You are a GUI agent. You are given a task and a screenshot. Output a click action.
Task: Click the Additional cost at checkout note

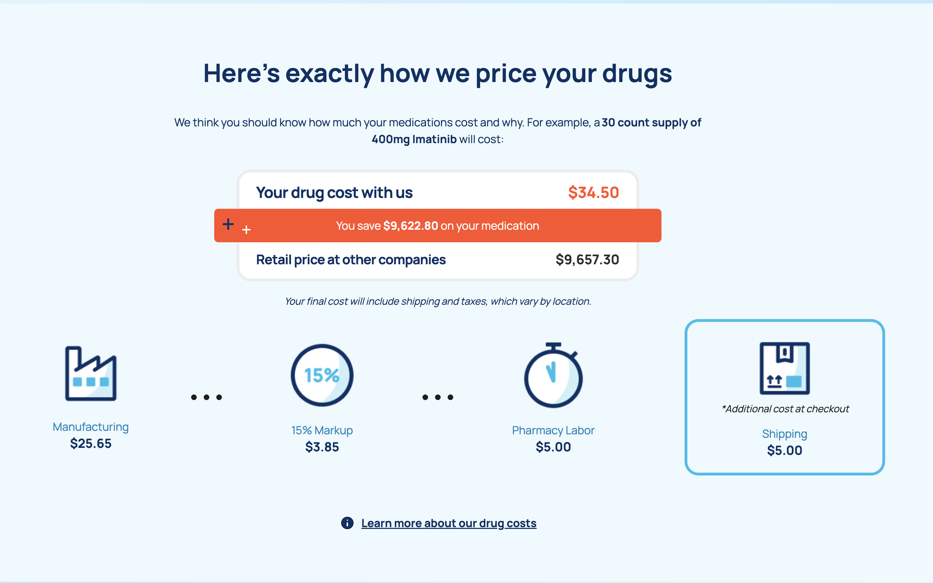pos(785,409)
